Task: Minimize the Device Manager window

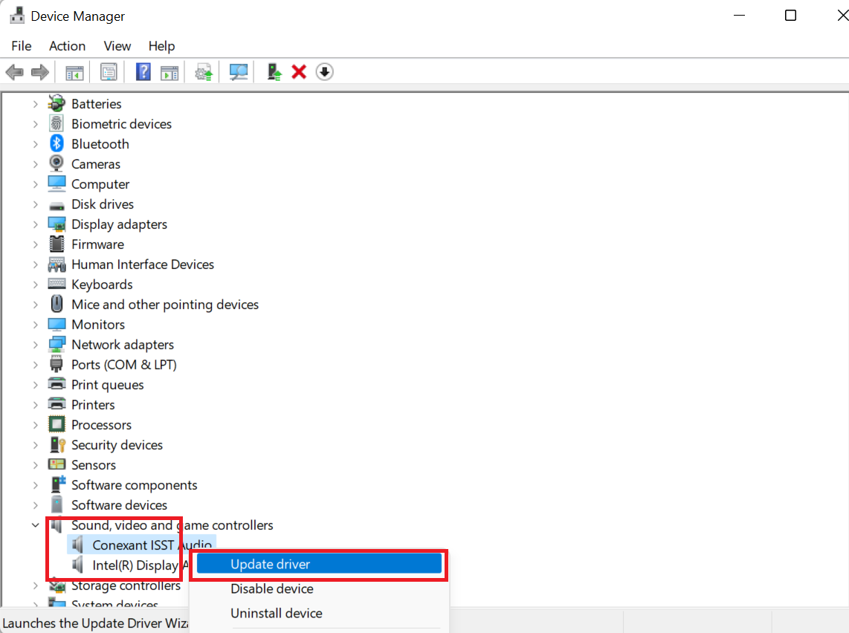Action: click(739, 15)
